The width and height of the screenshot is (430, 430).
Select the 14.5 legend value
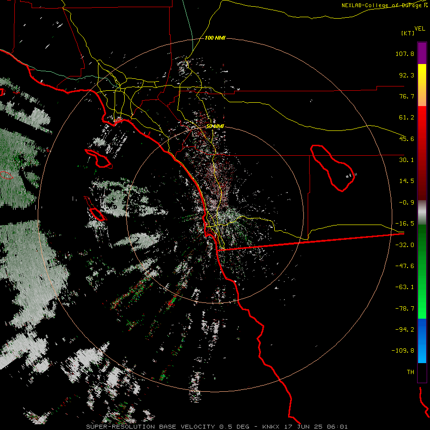point(407,181)
